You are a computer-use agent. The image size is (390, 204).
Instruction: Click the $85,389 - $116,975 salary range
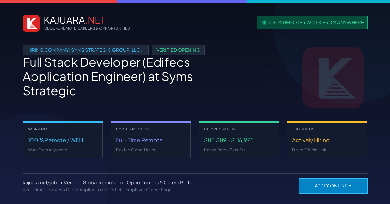[x=229, y=140]
